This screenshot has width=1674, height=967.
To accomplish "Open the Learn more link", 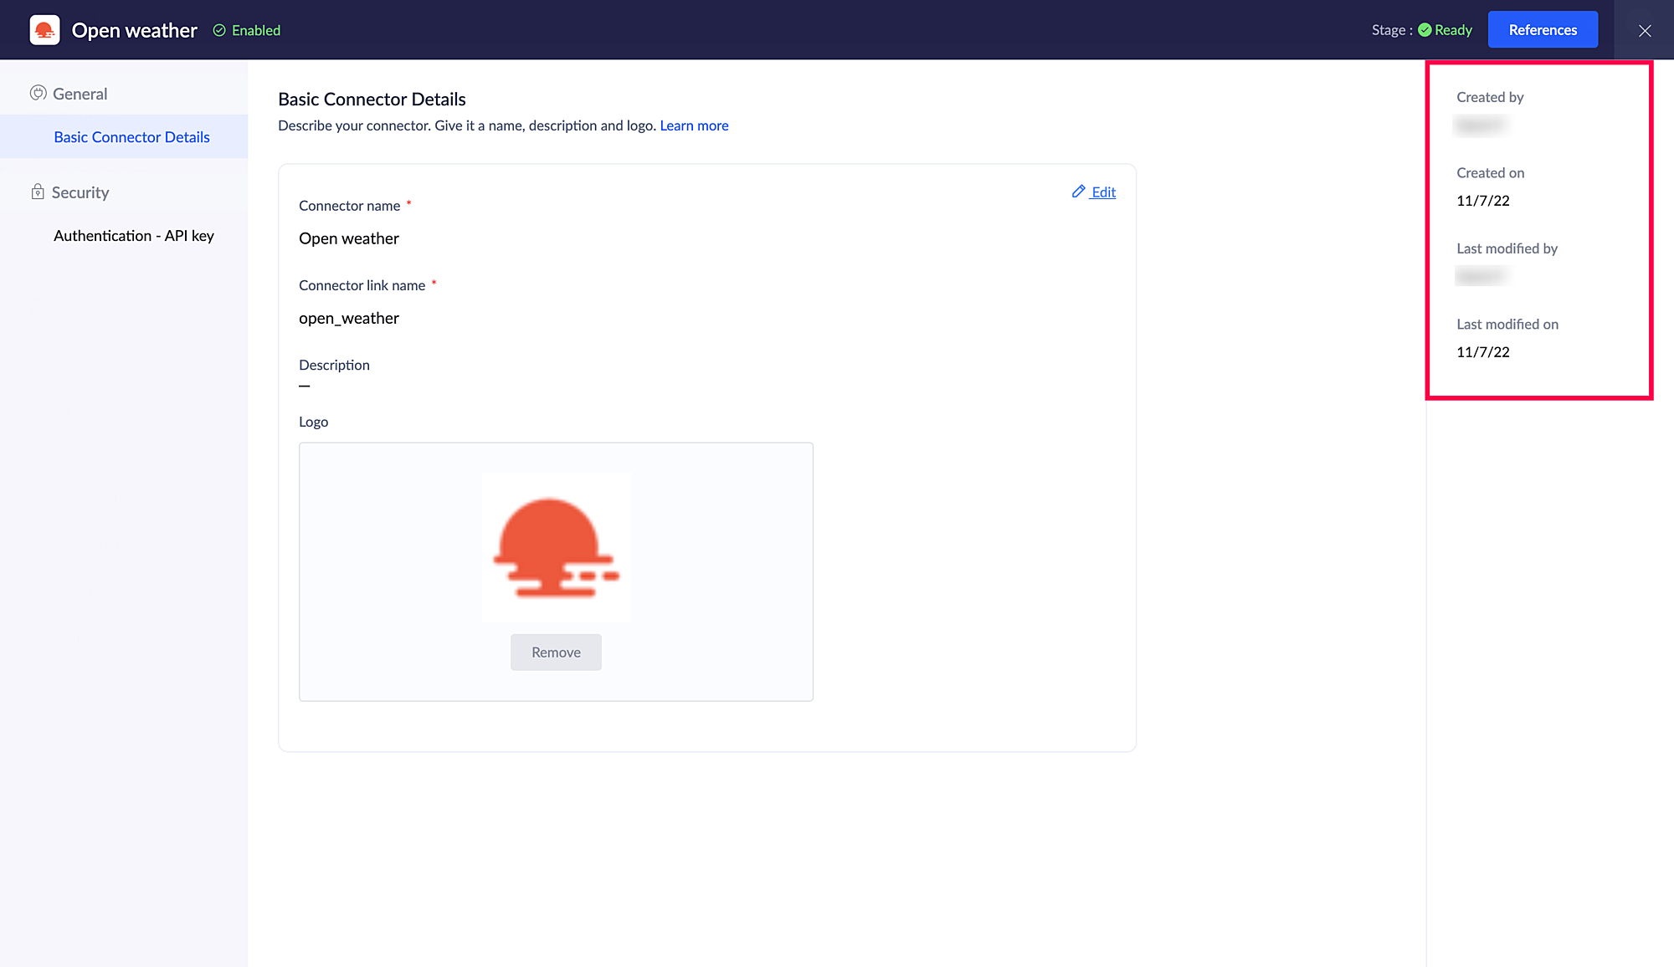I will (x=694, y=125).
